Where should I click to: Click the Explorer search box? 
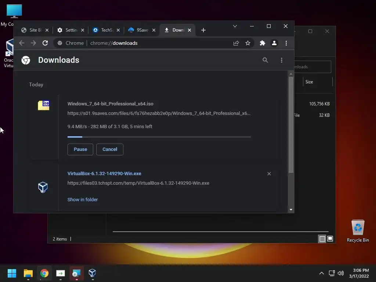coord(313,67)
